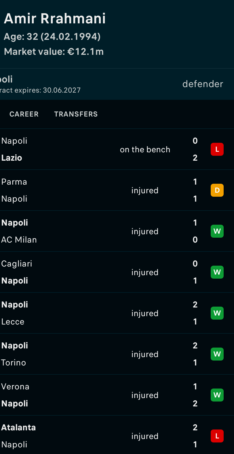Open the AC Milan team link

pyautogui.click(x=19, y=240)
